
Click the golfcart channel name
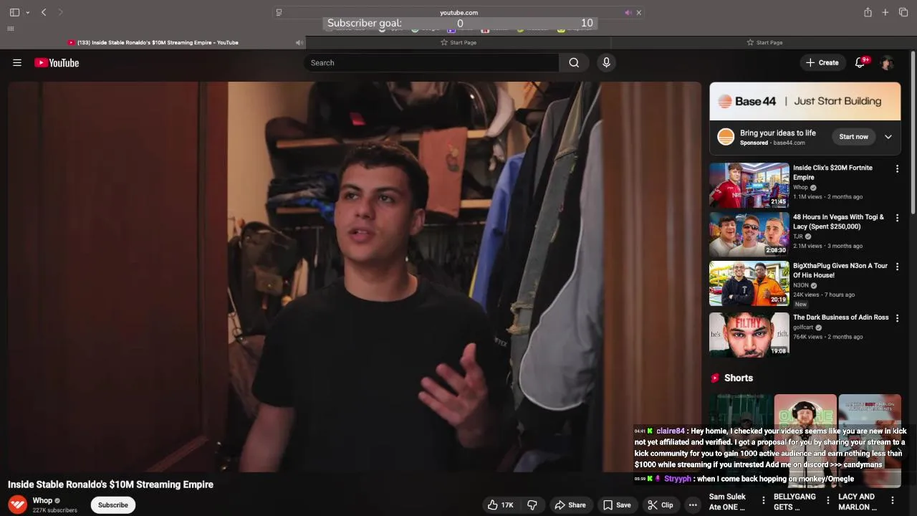coord(803,328)
